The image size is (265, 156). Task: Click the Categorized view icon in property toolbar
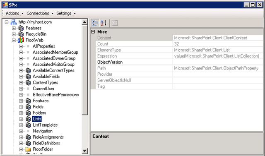tap(95, 23)
